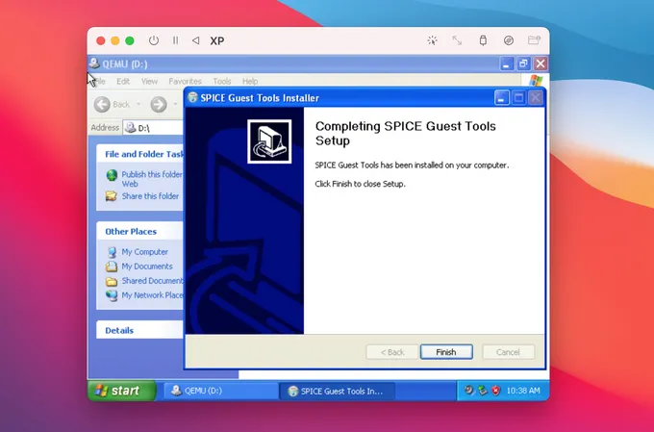Pause the XP virtual machine
Viewport: 654px width, 432px height.
[x=175, y=40]
